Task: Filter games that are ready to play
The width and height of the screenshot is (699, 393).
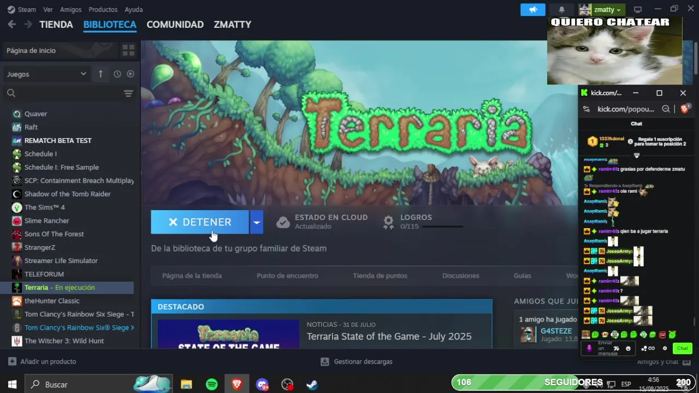Action: click(x=131, y=74)
